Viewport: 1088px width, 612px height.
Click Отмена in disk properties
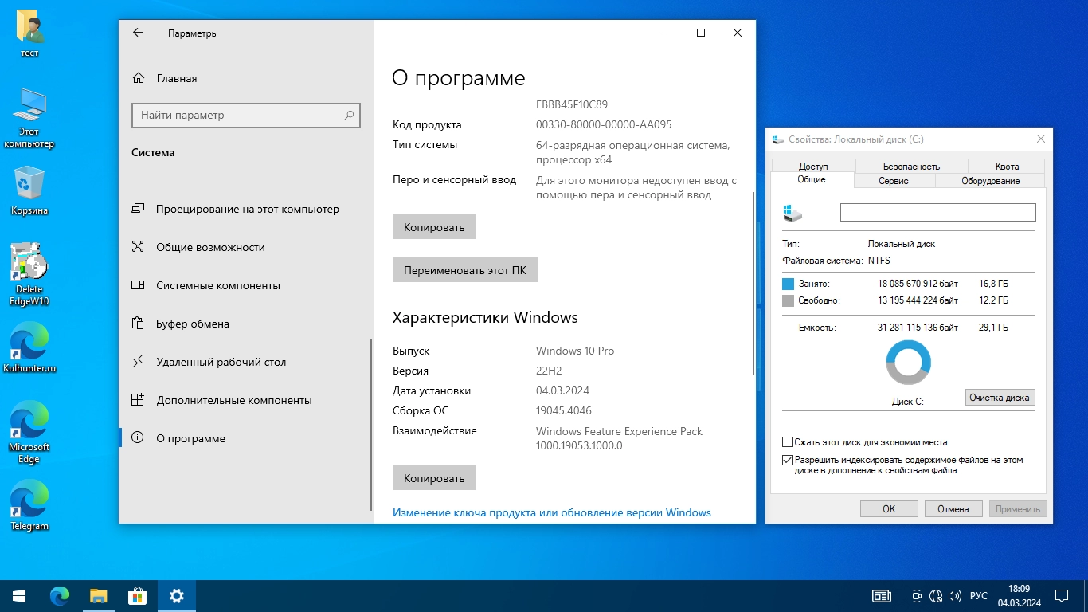coord(953,508)
